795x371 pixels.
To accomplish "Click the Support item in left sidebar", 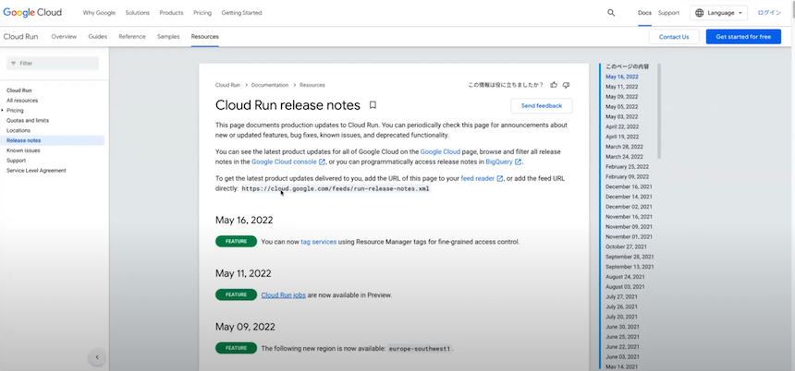I will (17, 161).
